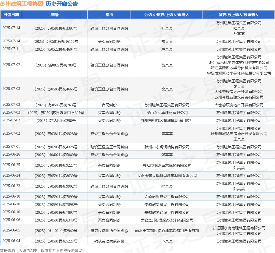Viewport: 275px width, 253px height.
Task: Click plaintiff 丹阳市皖源苗木绿化有限公司
Action: pos(167,165)
